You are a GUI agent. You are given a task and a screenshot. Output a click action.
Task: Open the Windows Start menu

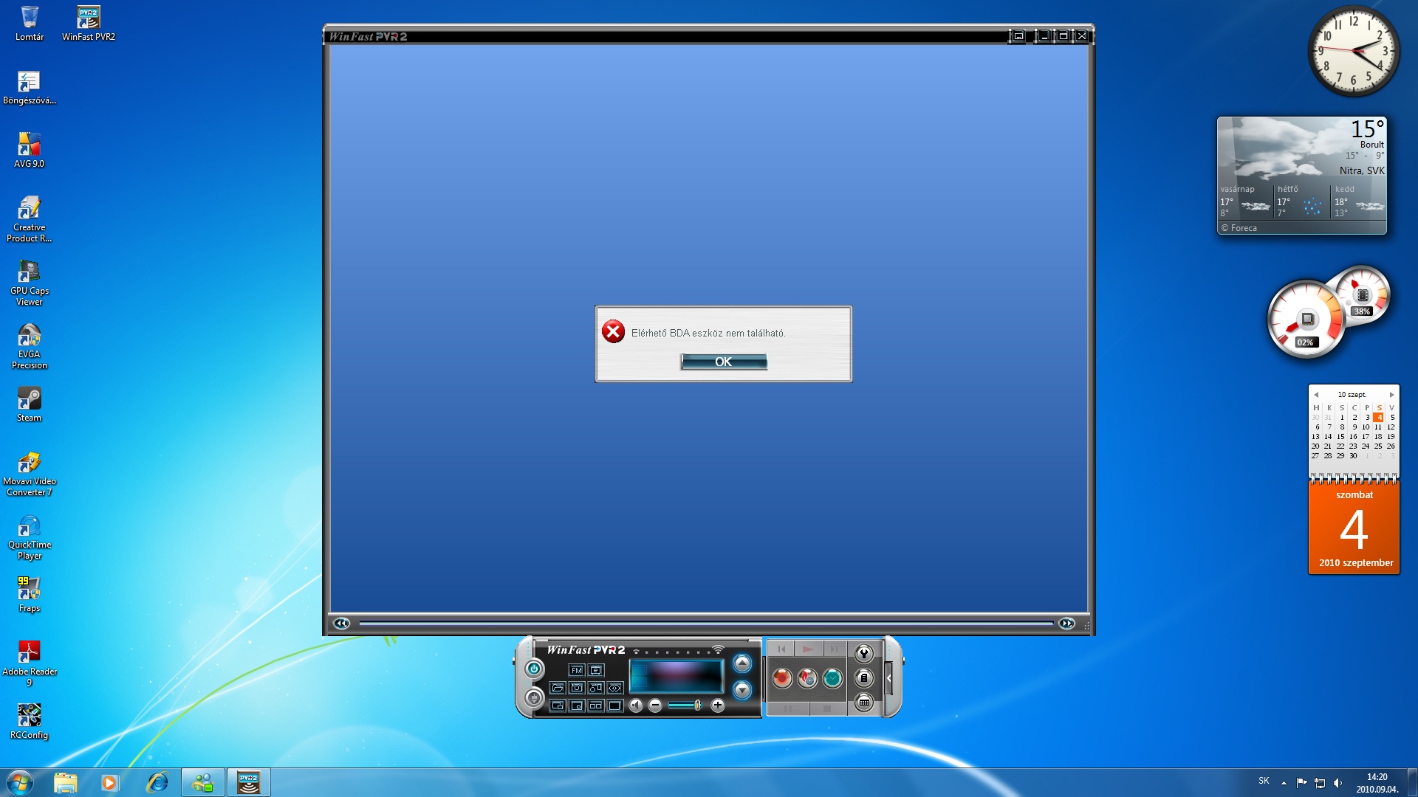pyautogui.click(x=20, y=782)
